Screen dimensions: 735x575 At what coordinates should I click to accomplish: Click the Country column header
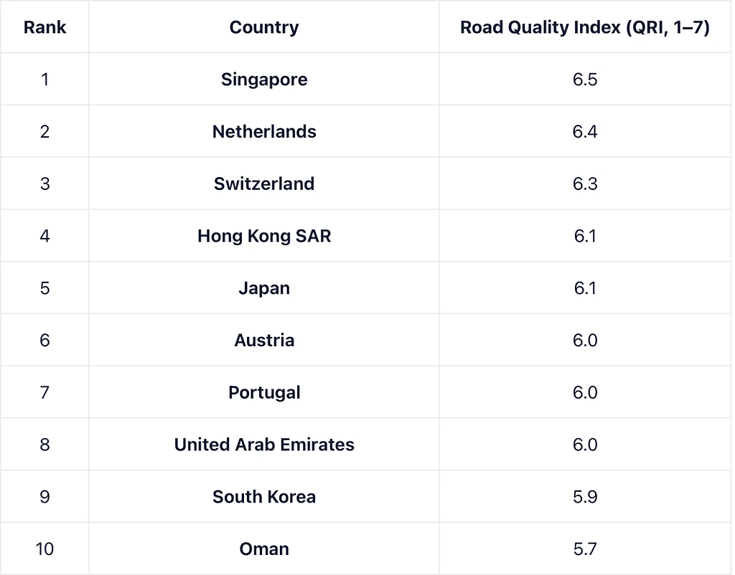[x=264, y=27]
